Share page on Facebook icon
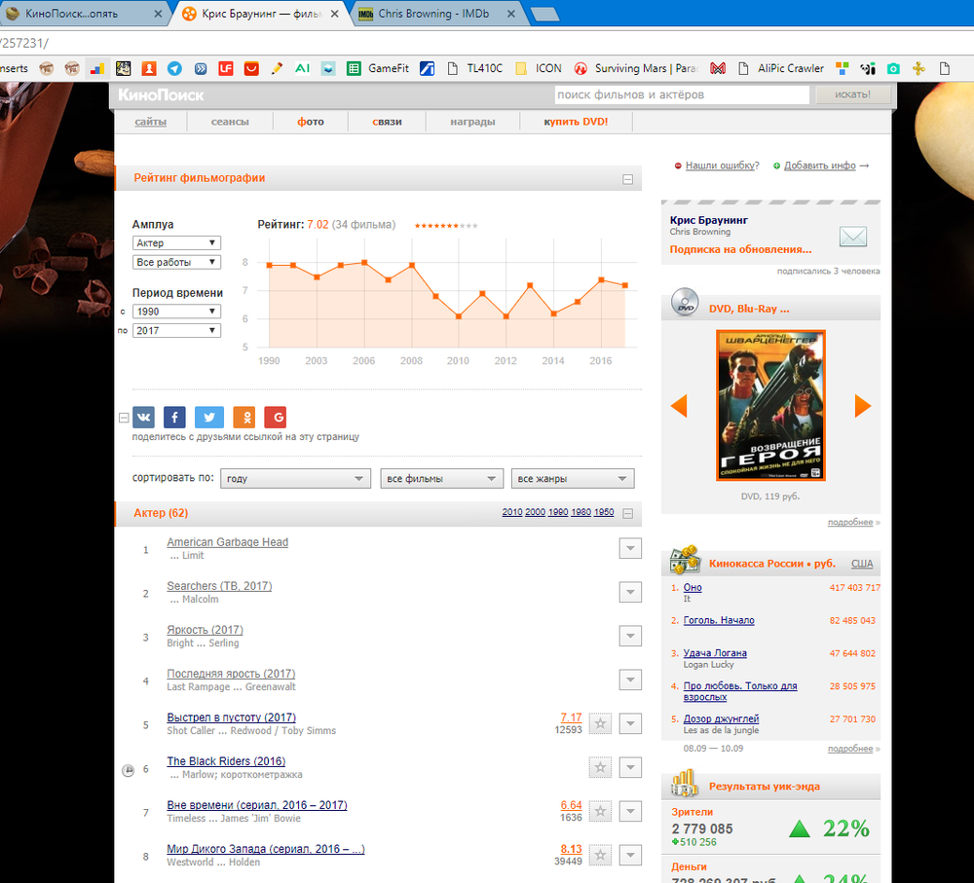974x883 pixels. 174,418
